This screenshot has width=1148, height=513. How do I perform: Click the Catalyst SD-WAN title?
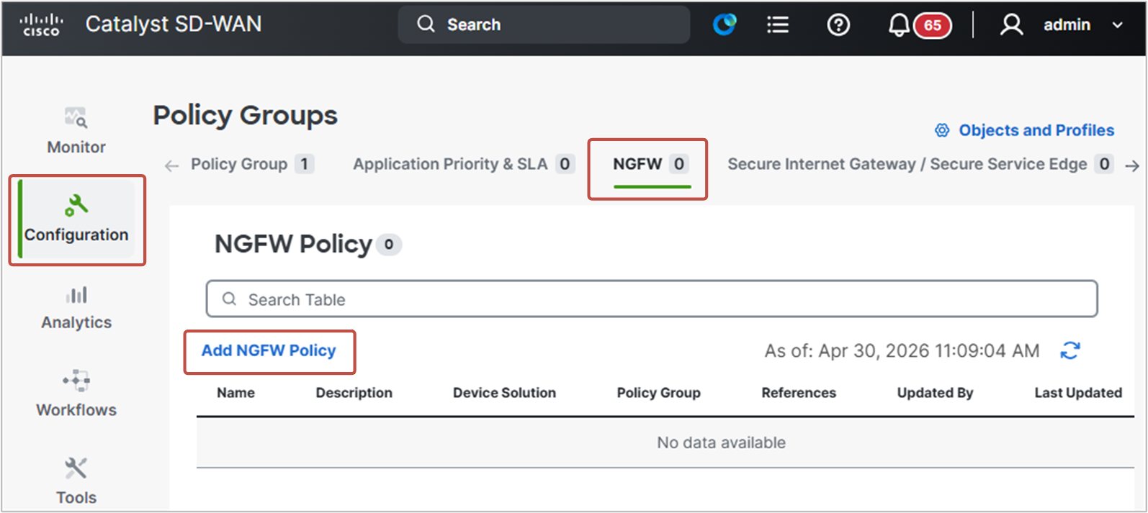[x=174, y=24]
